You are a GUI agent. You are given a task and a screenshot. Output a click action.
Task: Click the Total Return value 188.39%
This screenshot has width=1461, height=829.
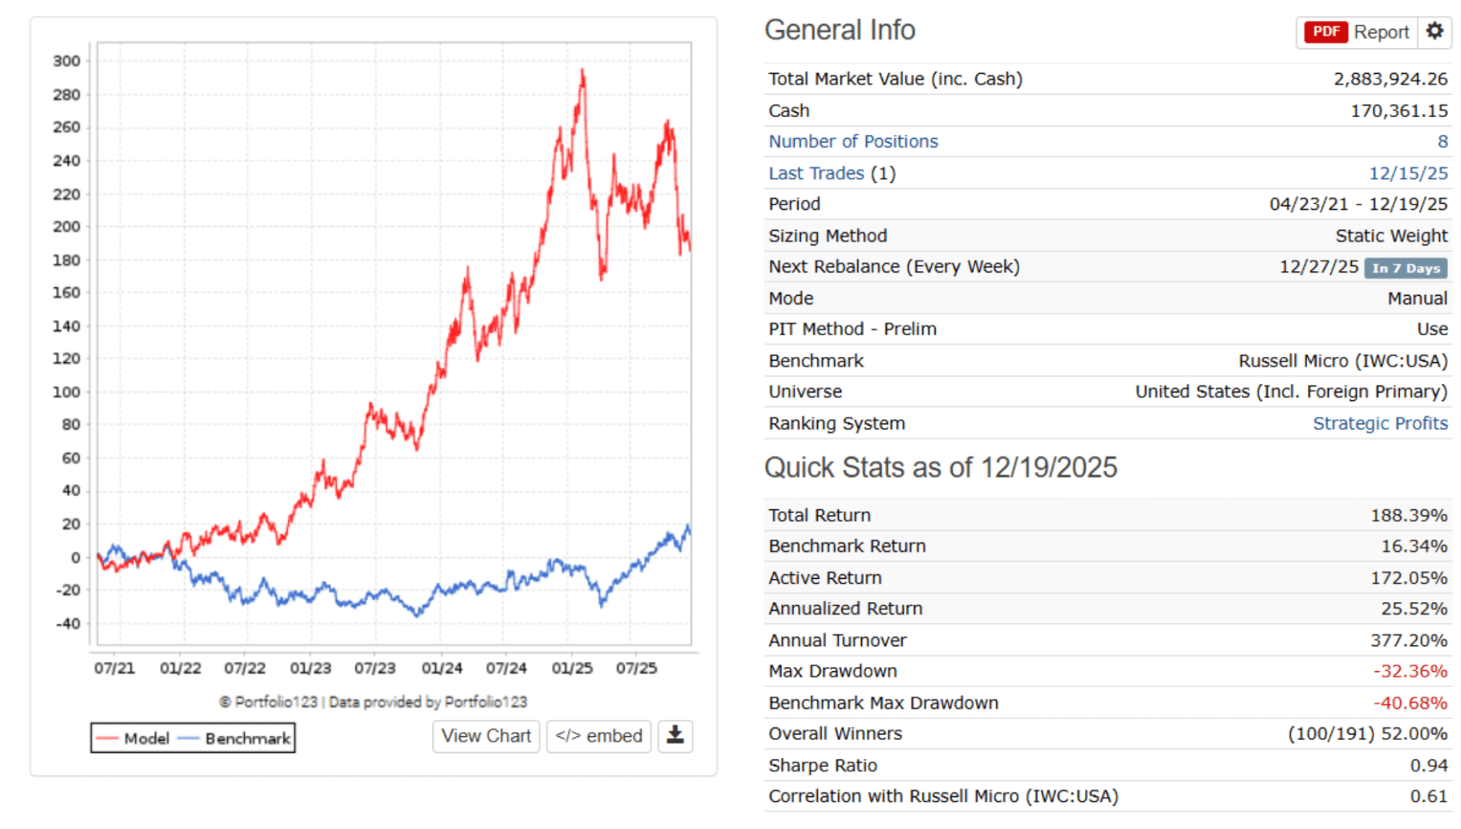click(1409, 516)
